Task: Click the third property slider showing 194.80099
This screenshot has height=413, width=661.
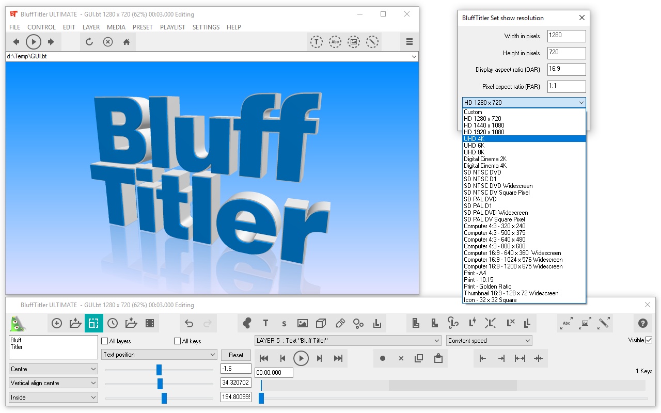Action: 159,398
